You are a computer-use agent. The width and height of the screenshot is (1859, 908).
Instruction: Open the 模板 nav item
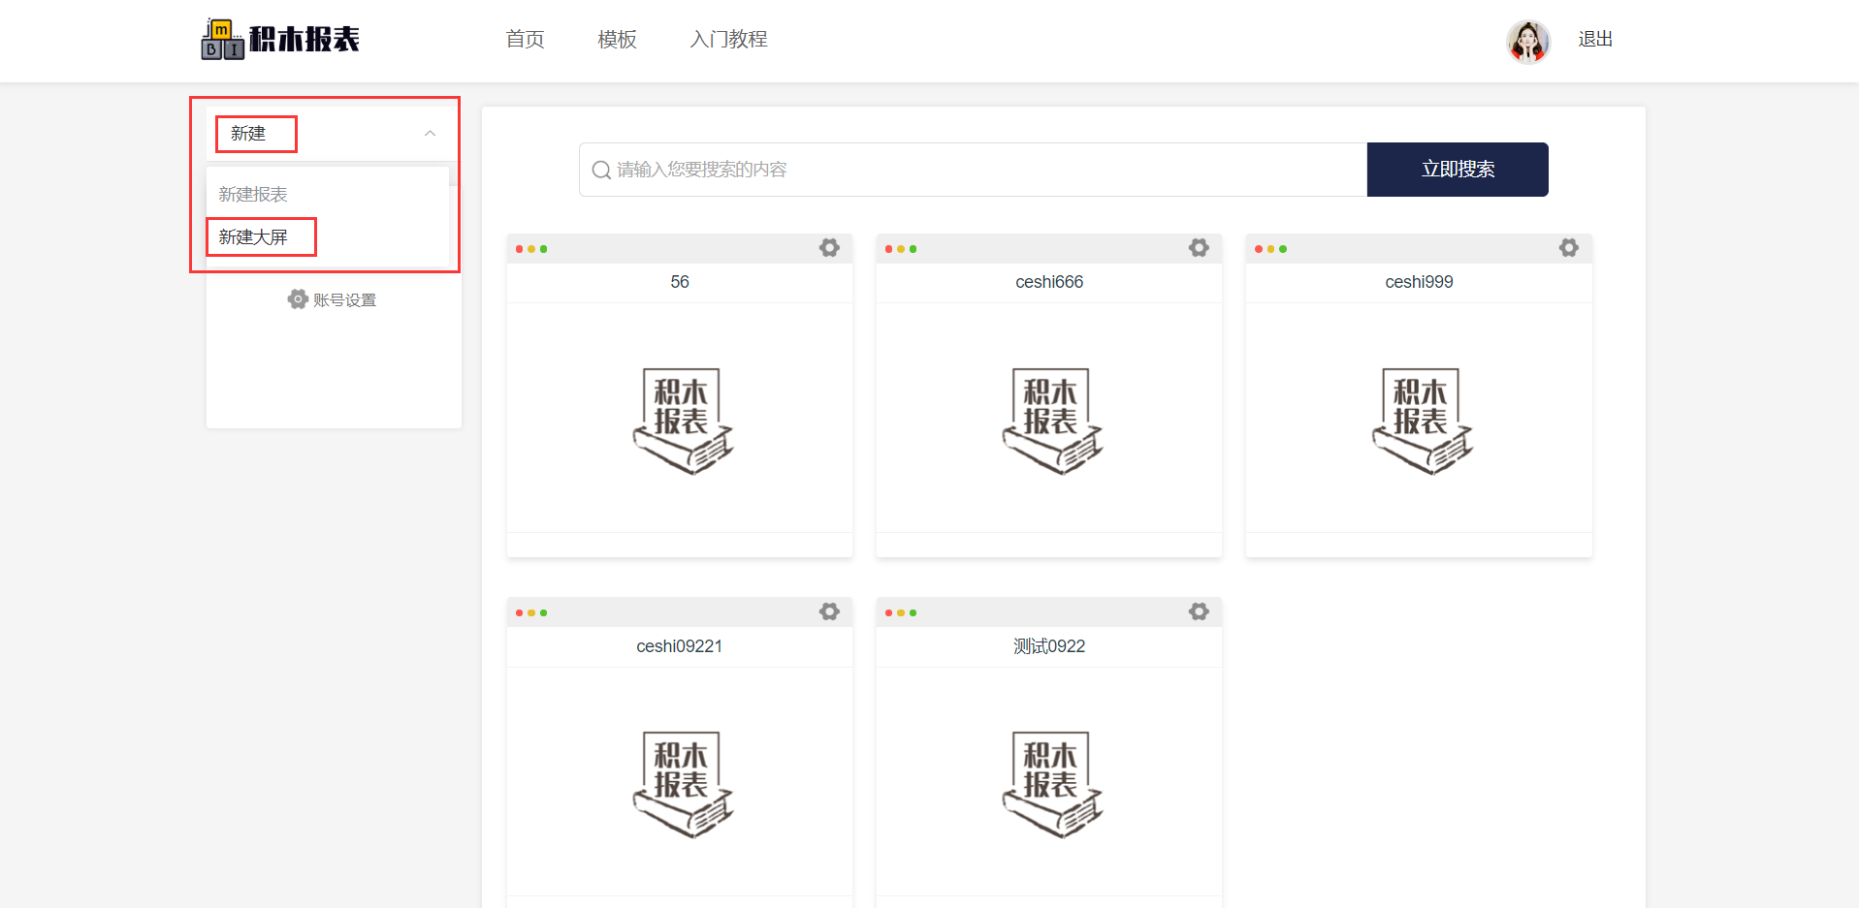pyautogui.click(x=617, y=40)
